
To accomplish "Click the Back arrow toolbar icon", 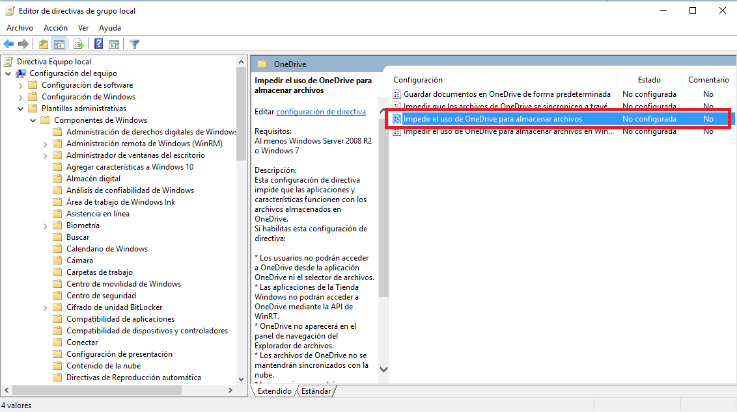I will pos(8,44).
